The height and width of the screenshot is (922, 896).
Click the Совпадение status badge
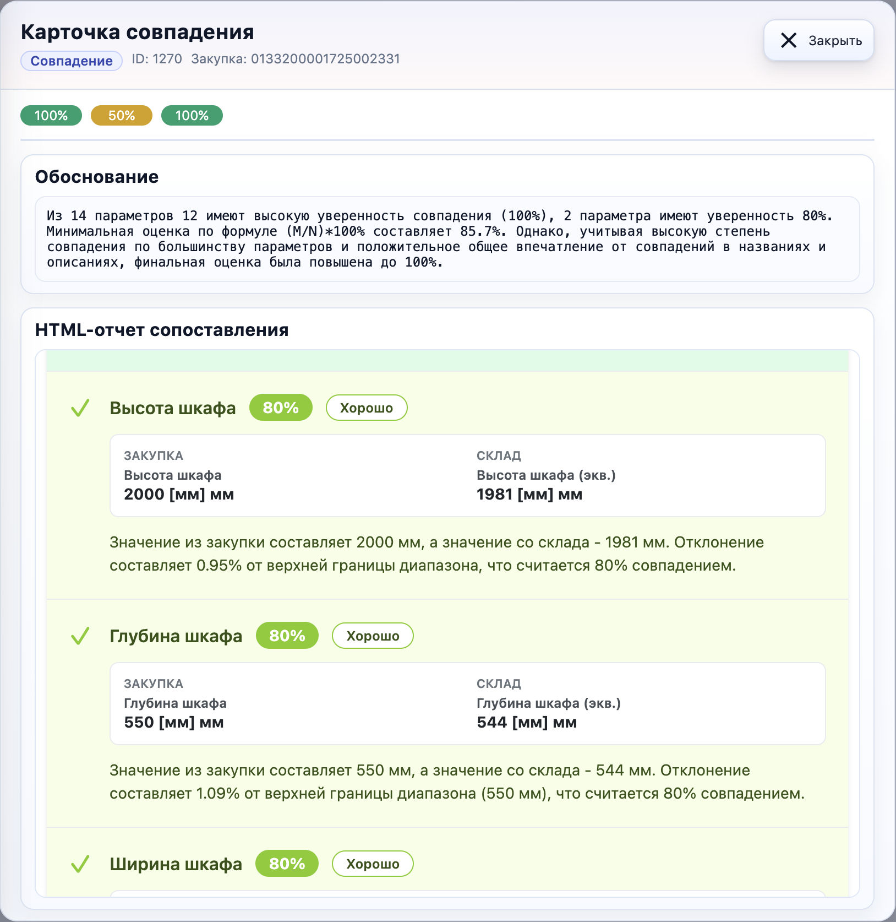click(72, 61)
